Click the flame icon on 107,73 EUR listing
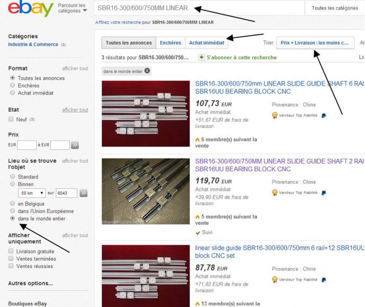 click(198, 140)
